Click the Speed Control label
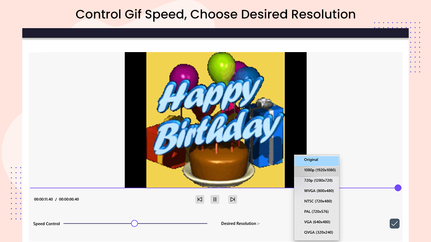This screenshot has height=242, width=431. coord(46,224)
